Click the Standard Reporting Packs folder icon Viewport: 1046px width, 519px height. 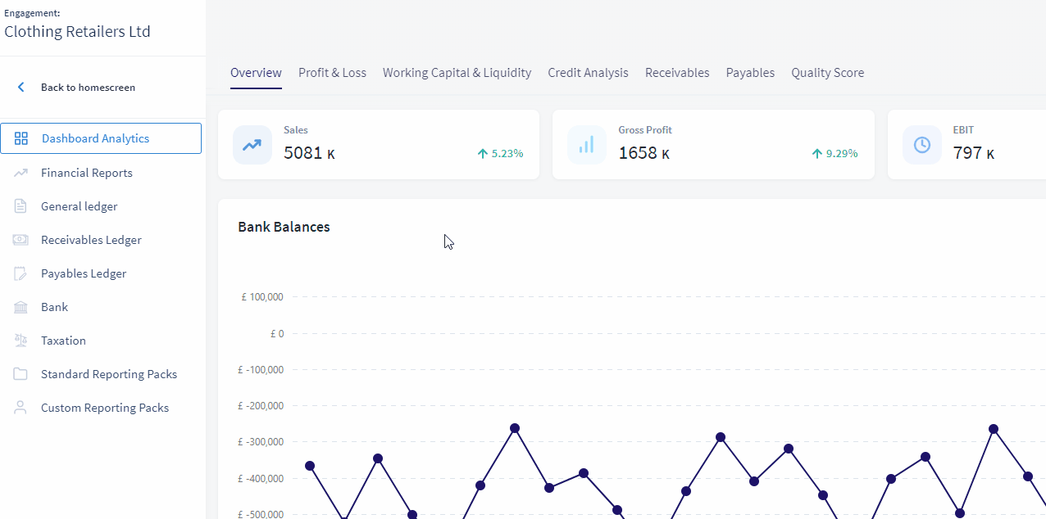pos(21,374)
